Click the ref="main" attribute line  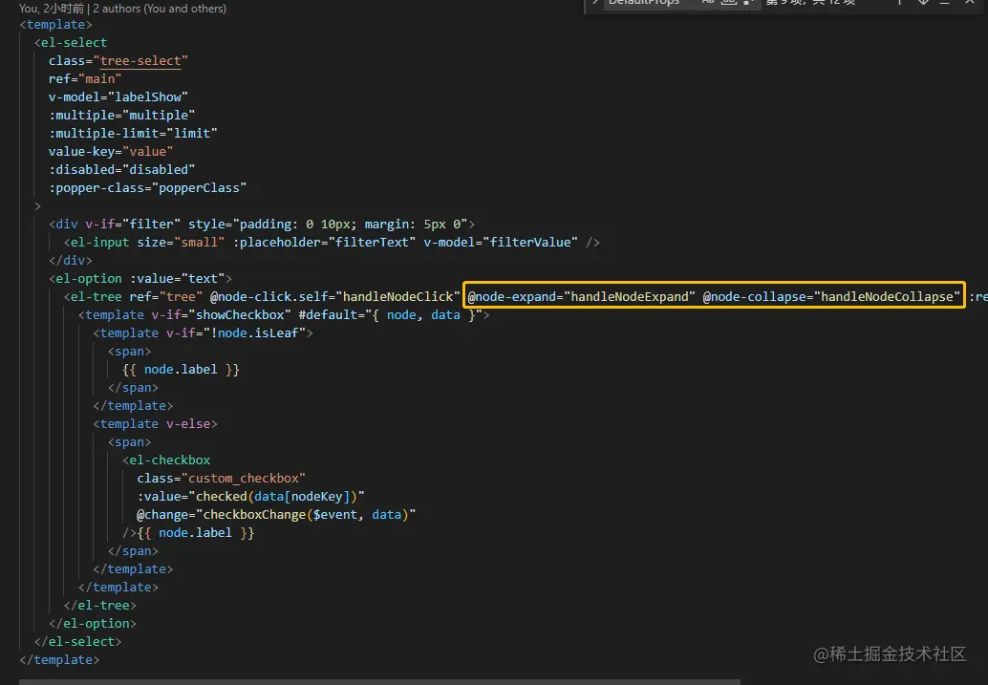[x=85, y=78]
